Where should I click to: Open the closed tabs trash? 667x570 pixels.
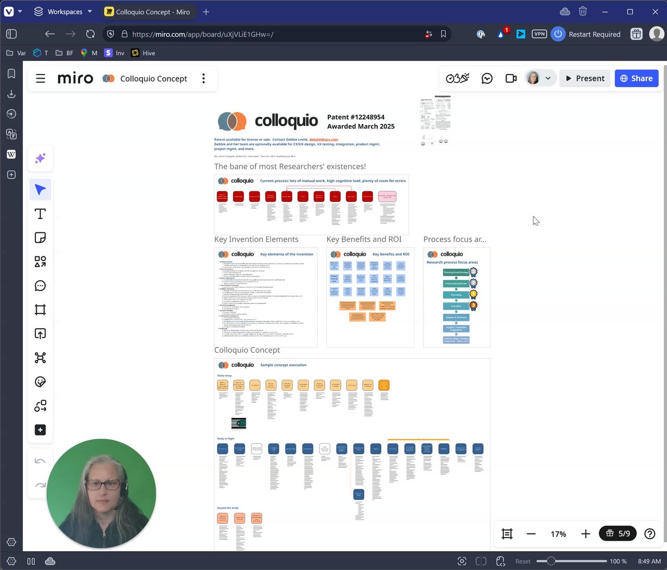[x=583, y=11]
